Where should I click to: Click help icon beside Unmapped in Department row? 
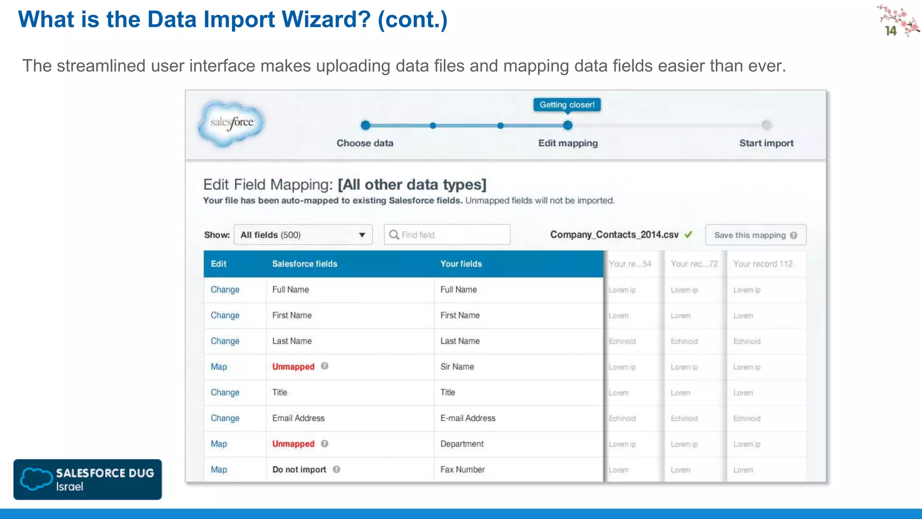point(325,443)
